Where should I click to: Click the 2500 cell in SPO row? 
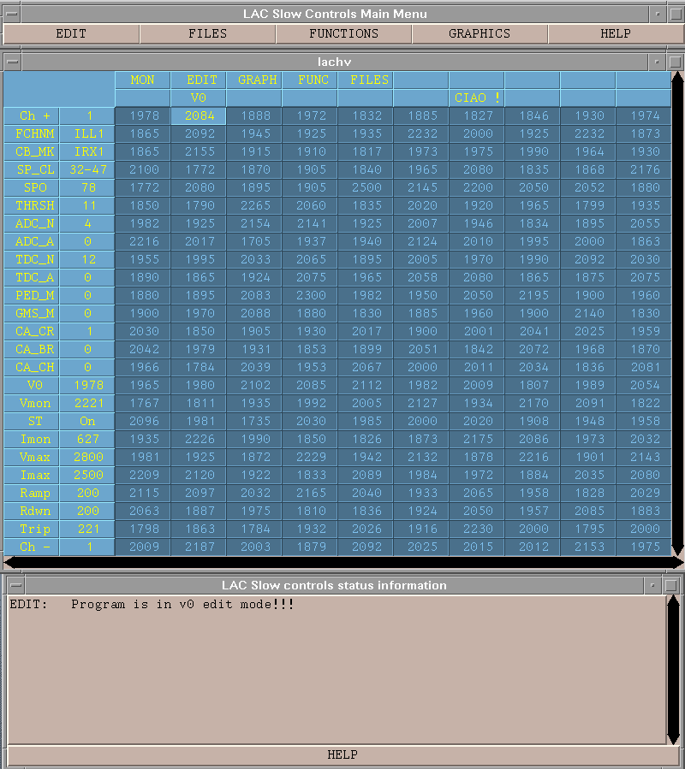[366, 188]
